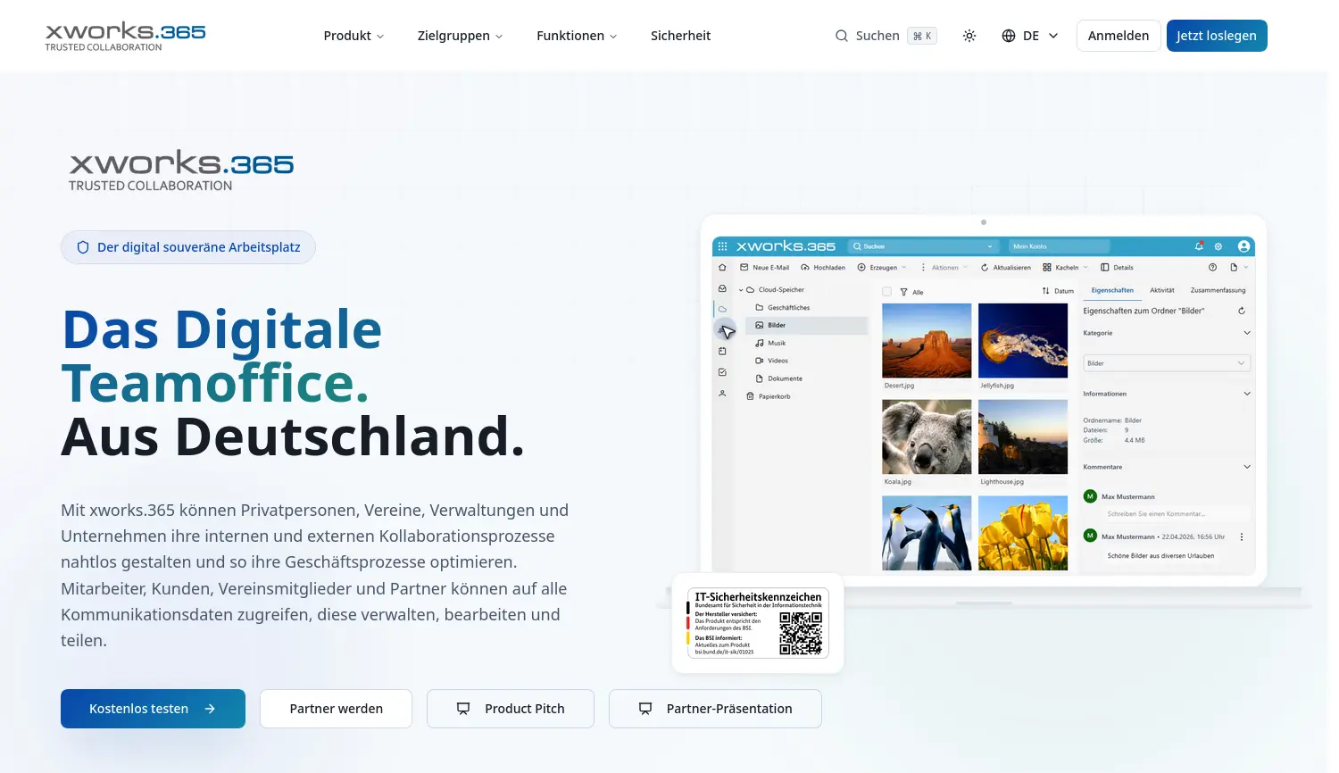The image size is (1339, 773).
Task: Click the mail icon in mockup sidebar
Action: click(722, 288)
